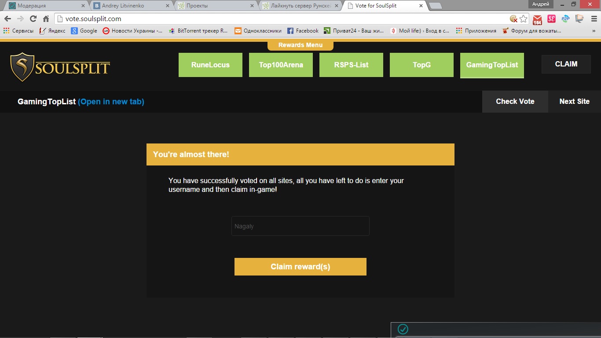
Task: Open the Facebook bookmark
Action: 303,31
